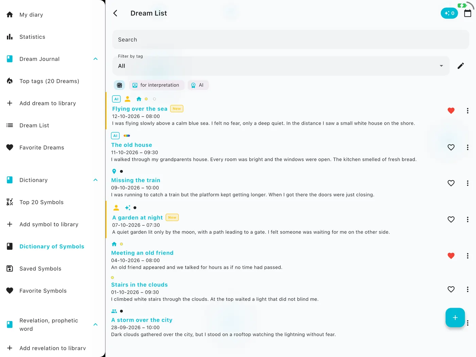This screenshot has width=476, height=357.
Task: Filter dreams with the AI chip
Action: pyautogui.click(x=198, y=85)
